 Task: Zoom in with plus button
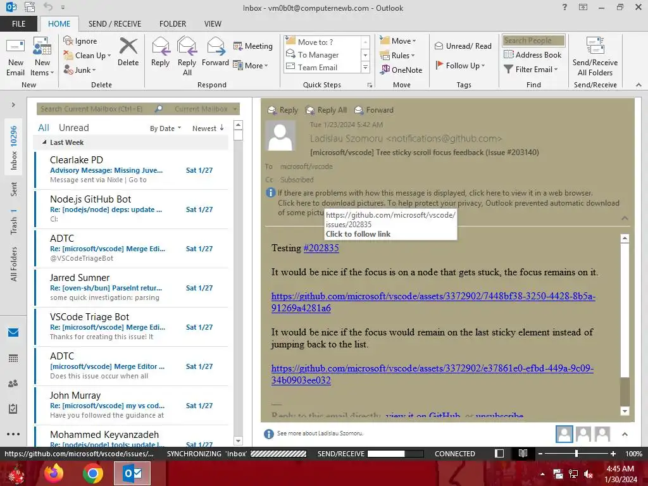613,454
